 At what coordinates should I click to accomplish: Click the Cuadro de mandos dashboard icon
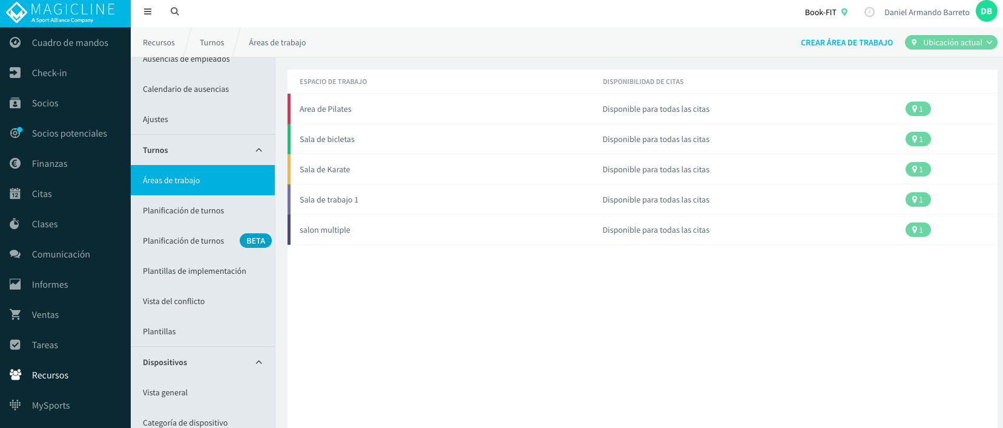coord(15,42)
